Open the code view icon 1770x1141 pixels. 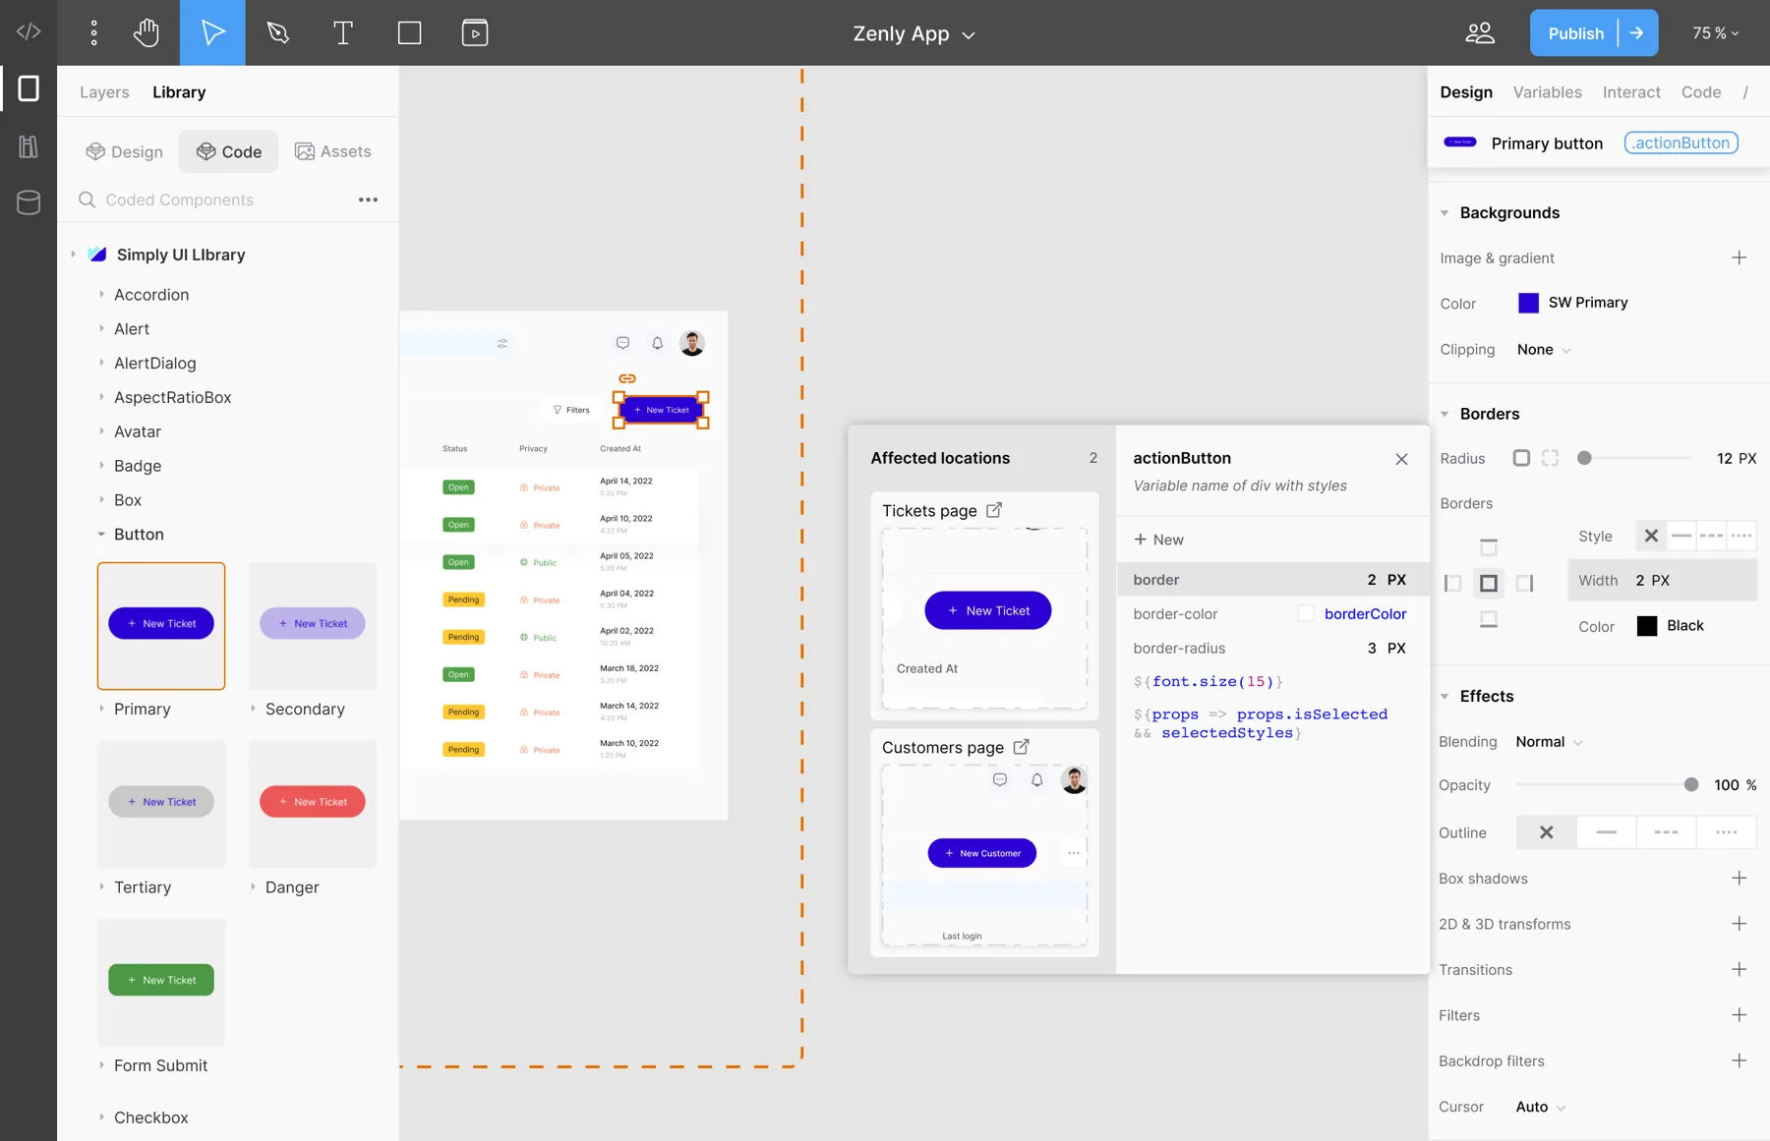coord(29,32)
